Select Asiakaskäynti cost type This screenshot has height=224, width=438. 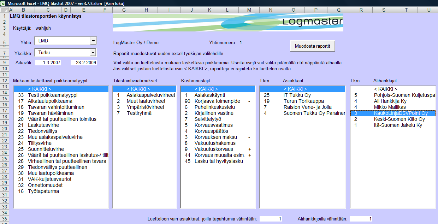(218, 95)
